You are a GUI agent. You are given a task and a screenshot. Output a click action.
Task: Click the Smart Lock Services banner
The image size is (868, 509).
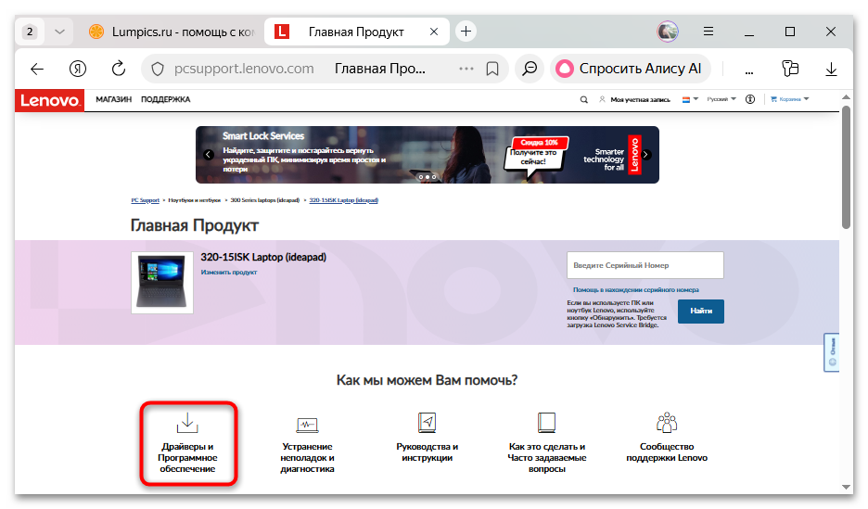[x=427, y=155]
